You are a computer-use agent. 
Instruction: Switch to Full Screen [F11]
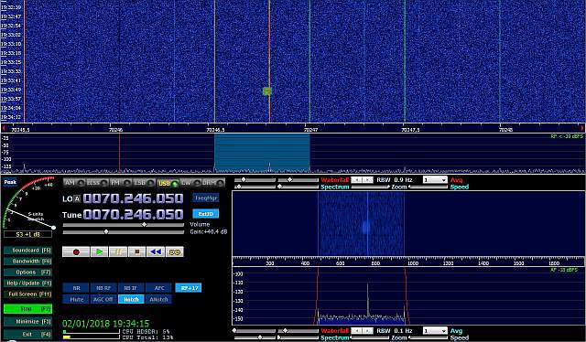pos(27,294)
